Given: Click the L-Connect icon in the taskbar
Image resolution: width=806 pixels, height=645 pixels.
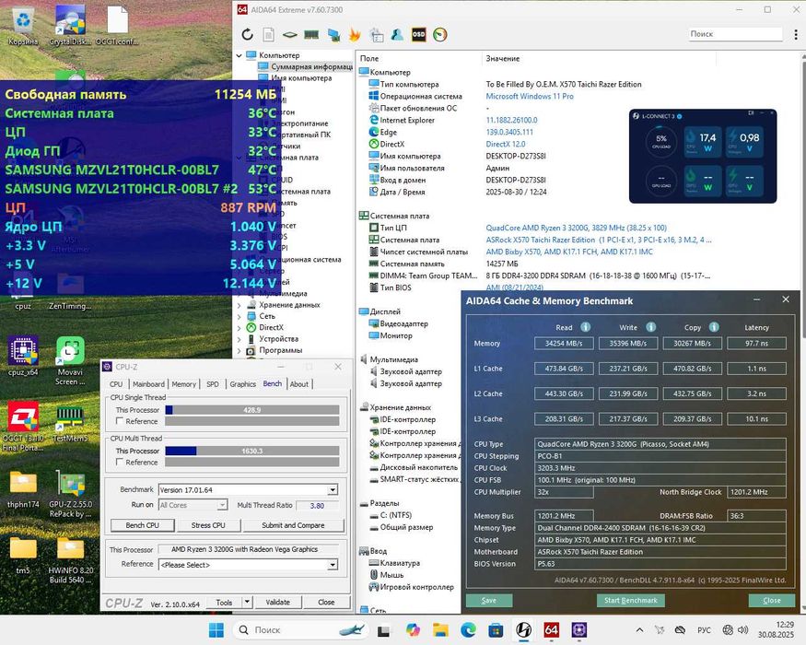Looking at the screenshot, I should pos(523,629).
